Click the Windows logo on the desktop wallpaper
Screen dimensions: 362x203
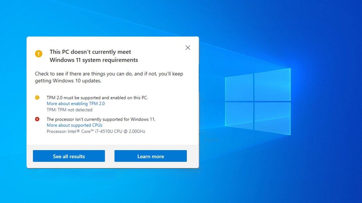258,101
